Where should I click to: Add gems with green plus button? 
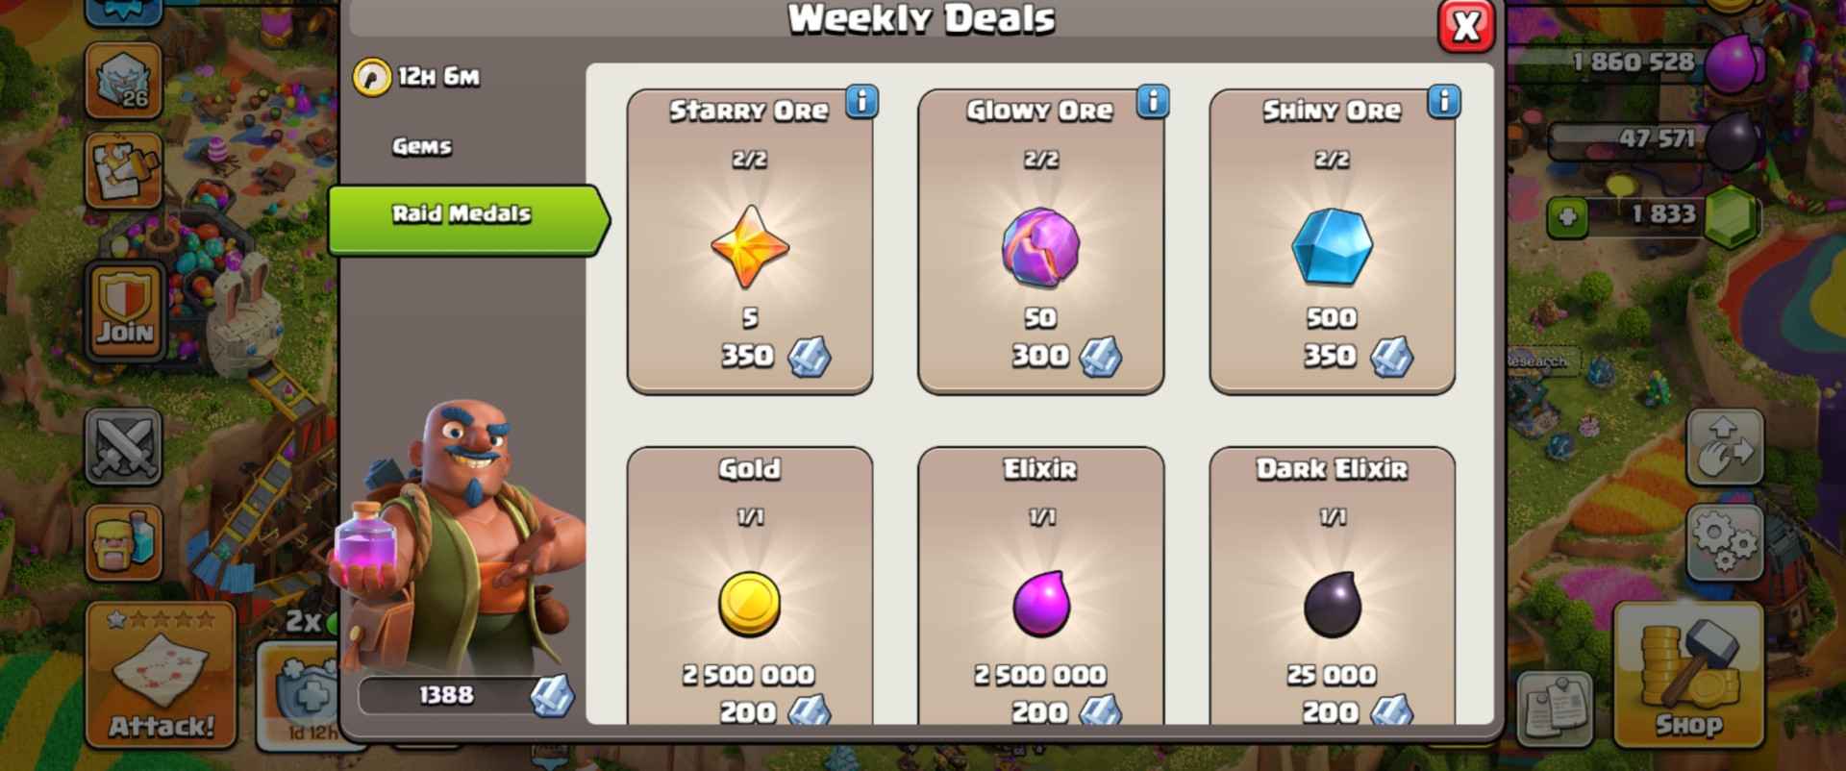[x=1567, y=217]
